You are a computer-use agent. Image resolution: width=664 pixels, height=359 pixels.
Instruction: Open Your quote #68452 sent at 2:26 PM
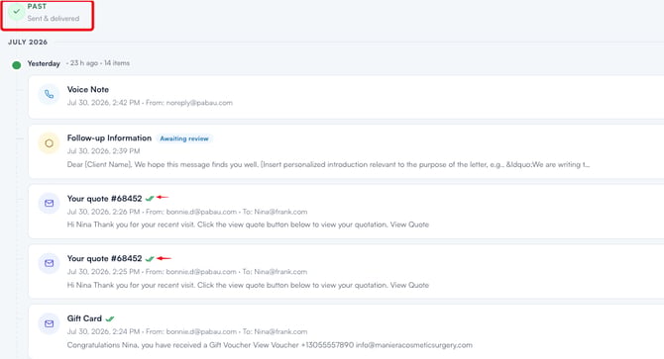[x=346, y=212]
